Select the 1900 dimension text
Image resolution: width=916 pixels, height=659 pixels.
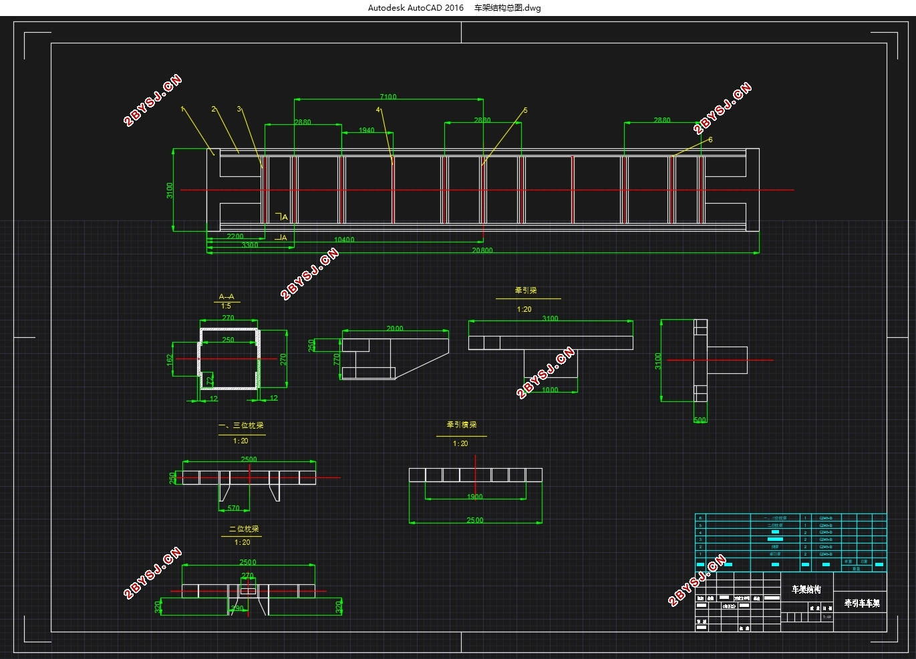(x=475, y=497)
